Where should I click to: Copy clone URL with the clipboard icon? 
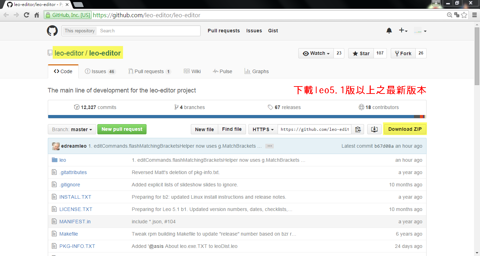[358, 129]
